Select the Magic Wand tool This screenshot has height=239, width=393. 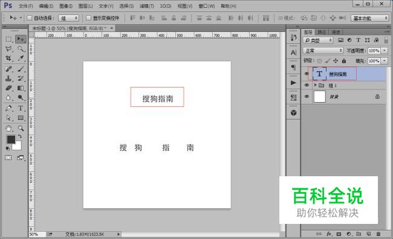click(21, 49)
